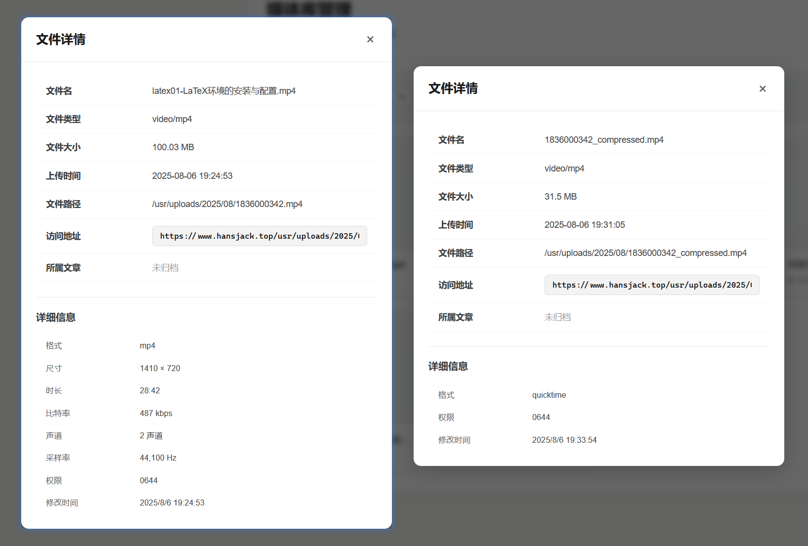
Task: Click the 100.03 MB file size value
Action: pyautogui.click(x=173, y=147)
